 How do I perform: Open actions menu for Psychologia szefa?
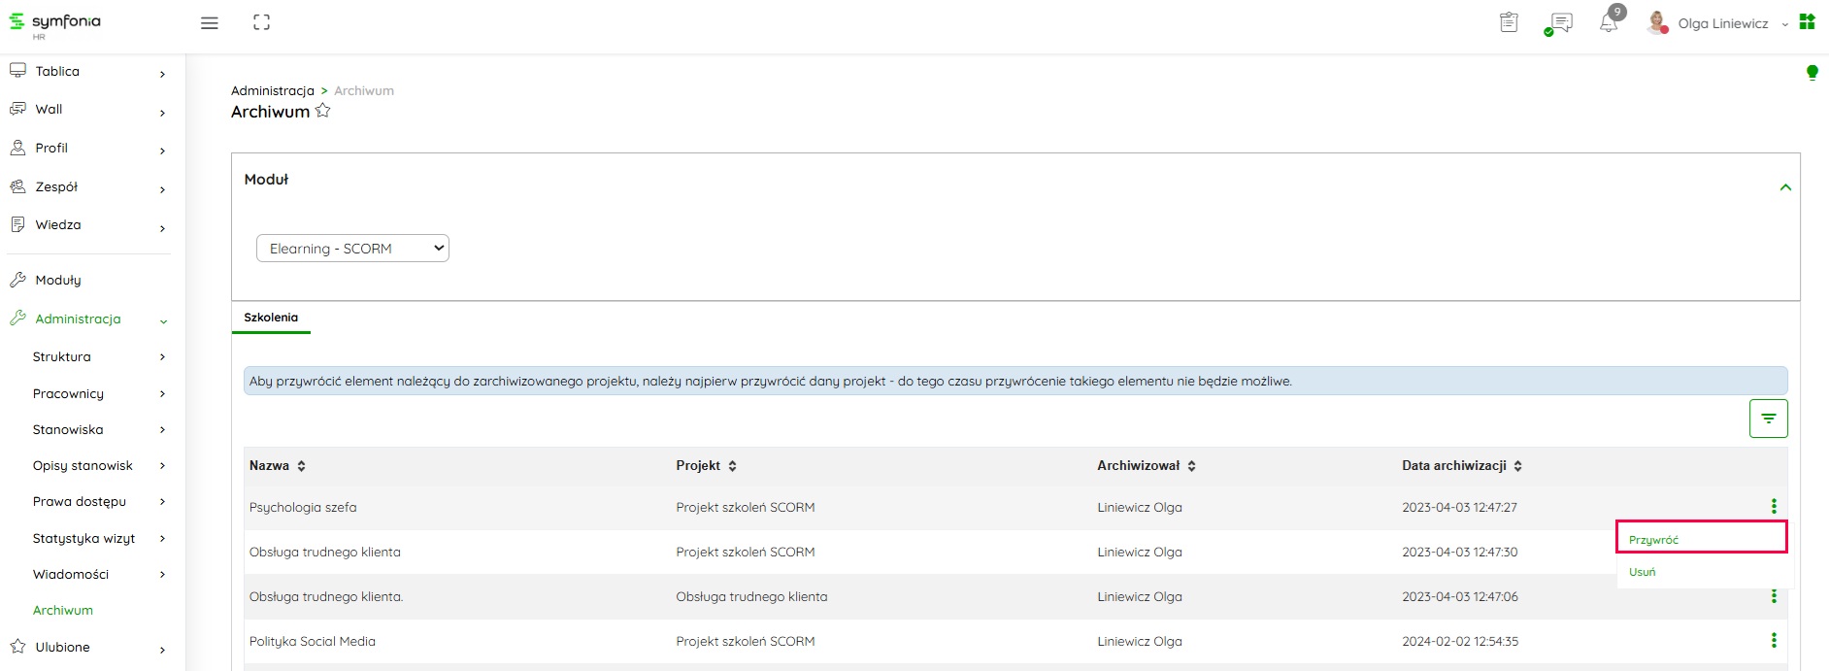[1773, 506]
